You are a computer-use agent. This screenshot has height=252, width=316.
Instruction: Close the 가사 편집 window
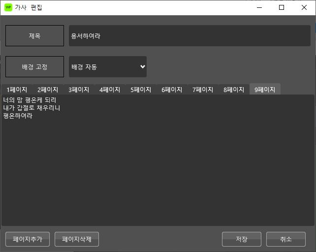pyautogui.click(x=304, y=7)
